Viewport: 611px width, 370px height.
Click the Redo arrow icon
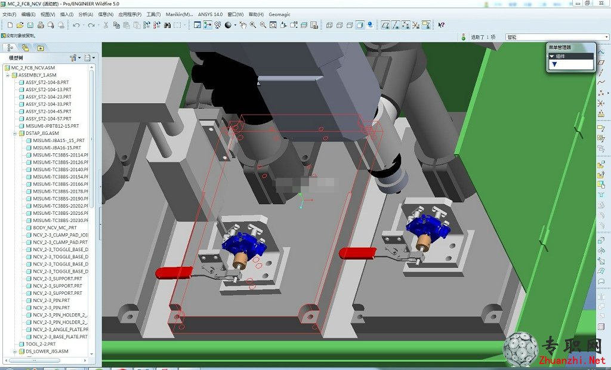coord(91,25)
